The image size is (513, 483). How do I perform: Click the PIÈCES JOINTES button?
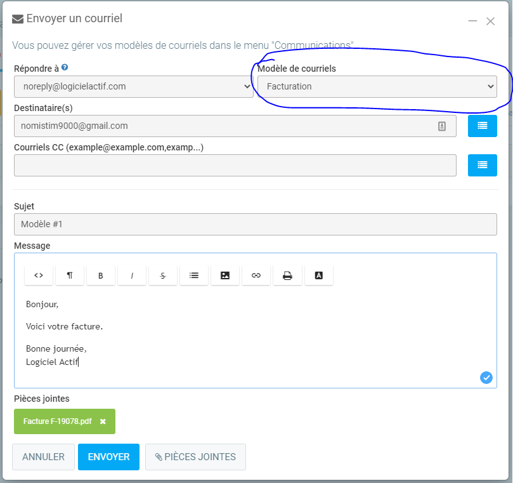coord(195,457)
